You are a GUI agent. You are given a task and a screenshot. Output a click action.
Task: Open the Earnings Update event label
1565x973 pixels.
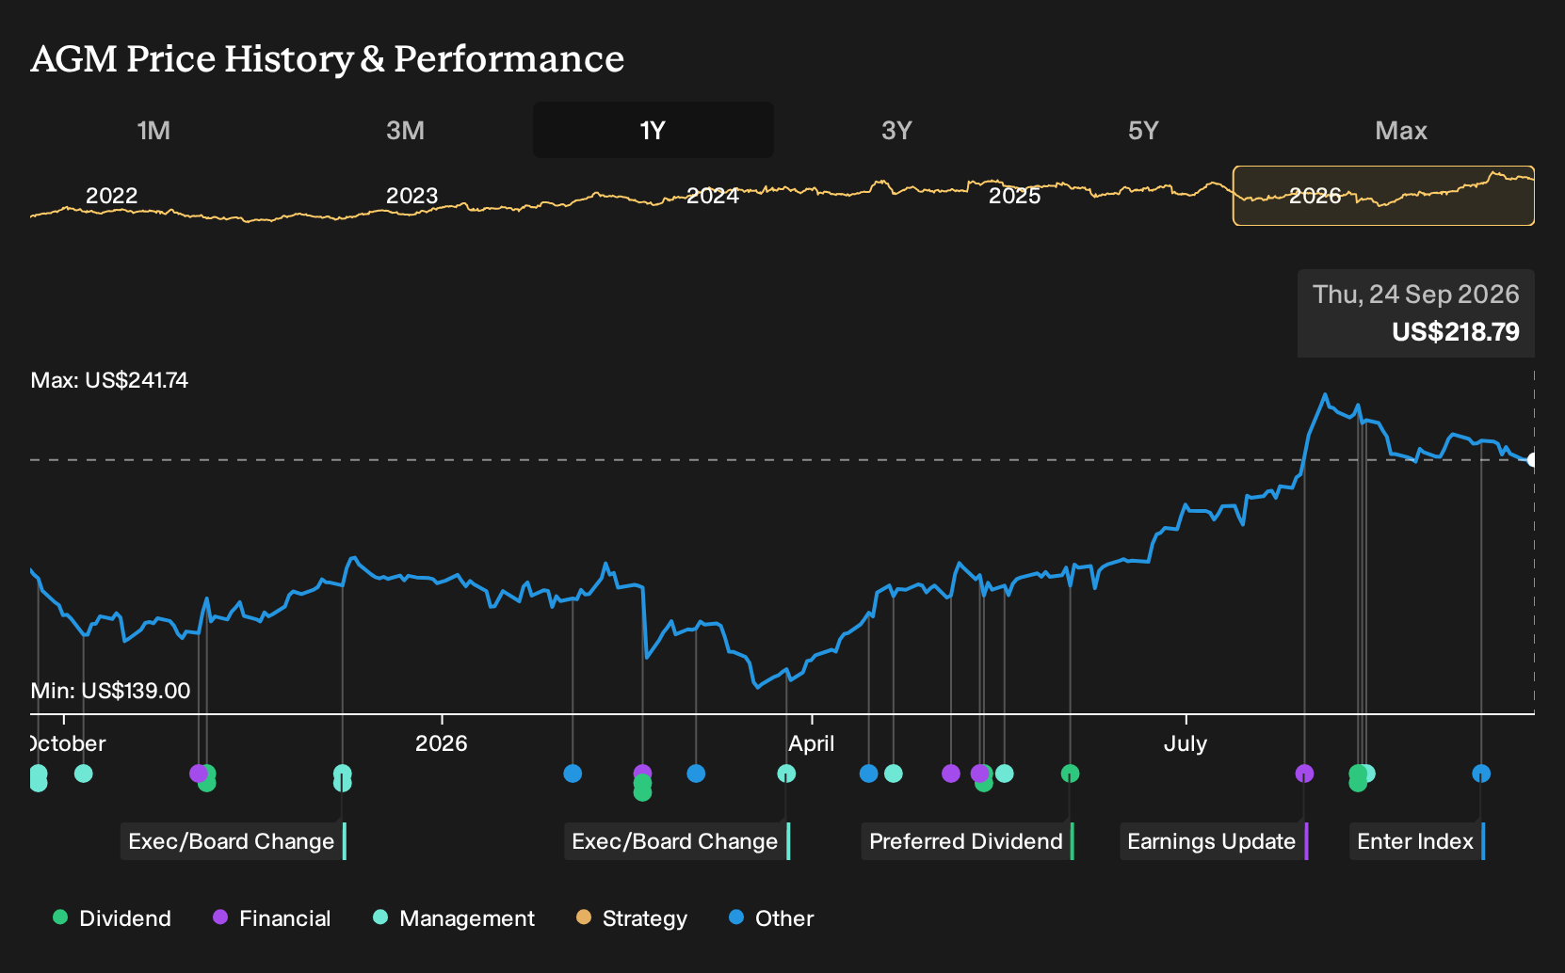[x=1214, y=841]
